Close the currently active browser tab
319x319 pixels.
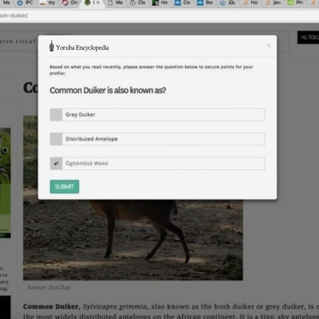[98, 2]
